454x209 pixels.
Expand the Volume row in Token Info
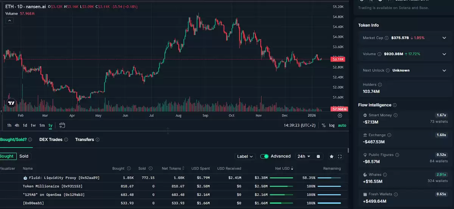click(x=444, y=54)
